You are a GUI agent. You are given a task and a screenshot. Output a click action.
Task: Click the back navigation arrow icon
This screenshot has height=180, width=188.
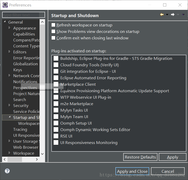tap(162, 15)
